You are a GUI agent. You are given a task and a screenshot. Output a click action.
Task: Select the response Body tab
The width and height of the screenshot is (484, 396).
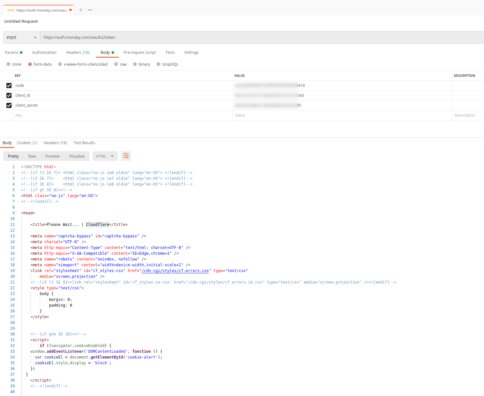click(x=7, y=143)
